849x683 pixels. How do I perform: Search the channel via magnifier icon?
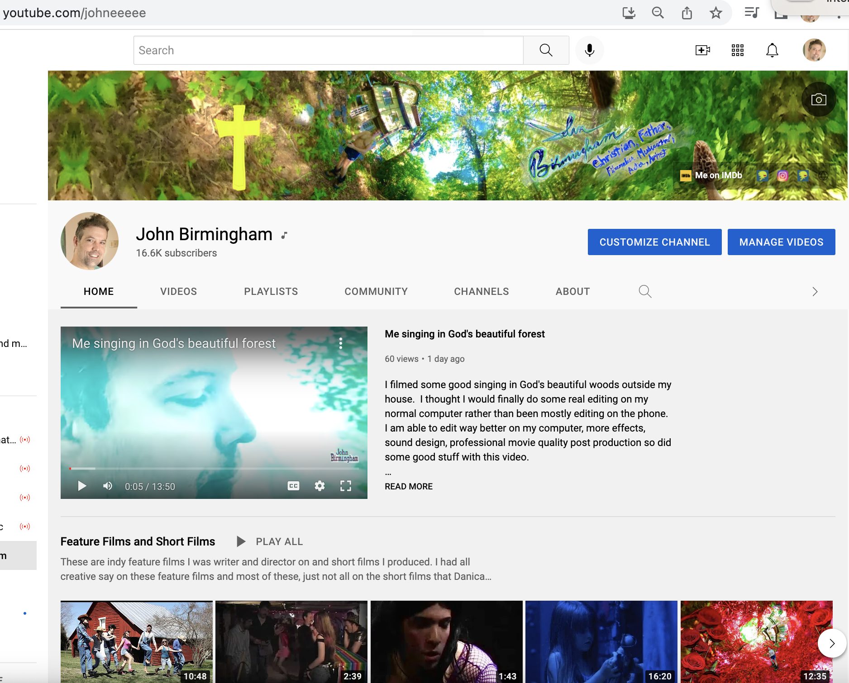pyautogui.click(x=645, y=291)
